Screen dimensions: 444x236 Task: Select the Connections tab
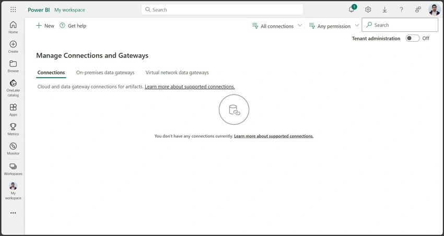[x=51, y=73]
